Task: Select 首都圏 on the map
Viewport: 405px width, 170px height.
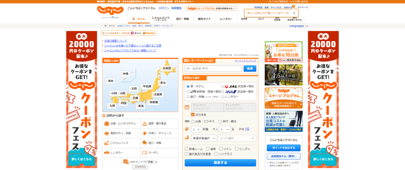Action: 154,102
